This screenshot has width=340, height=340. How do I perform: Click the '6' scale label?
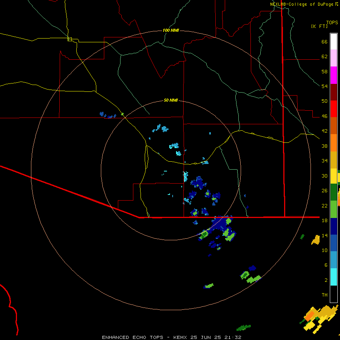[326, 265]
